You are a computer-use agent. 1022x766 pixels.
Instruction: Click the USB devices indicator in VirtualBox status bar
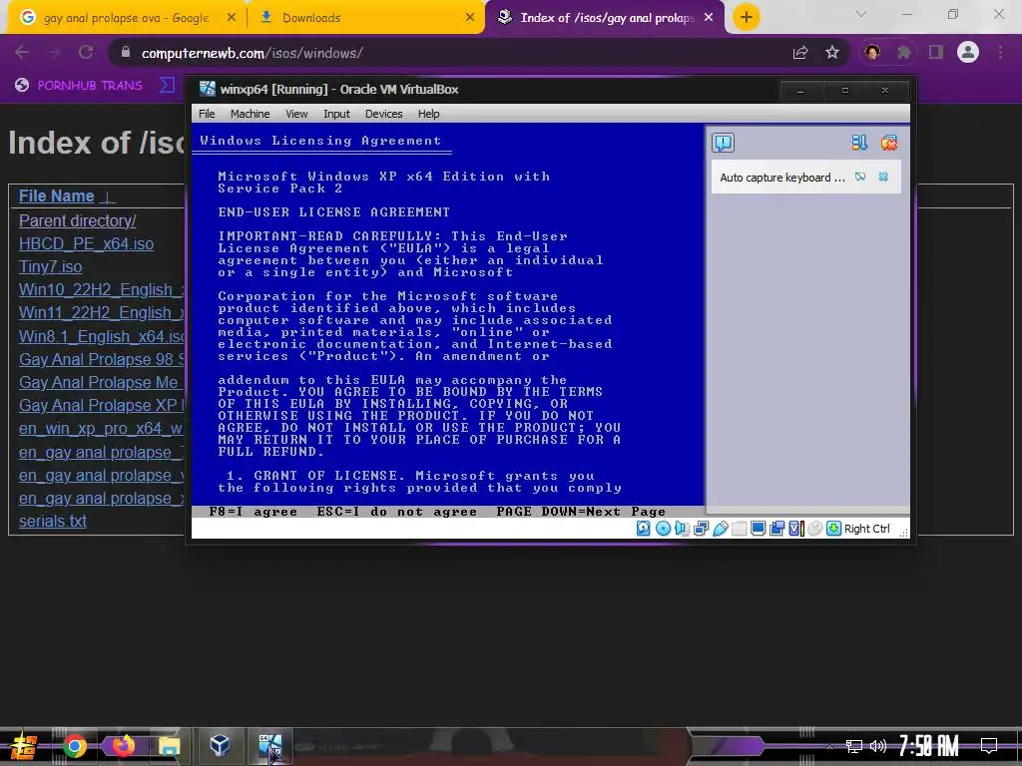(721, 529)
